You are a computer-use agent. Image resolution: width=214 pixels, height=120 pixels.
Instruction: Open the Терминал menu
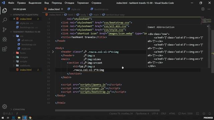pyautogui.click(x=83, y=3)
